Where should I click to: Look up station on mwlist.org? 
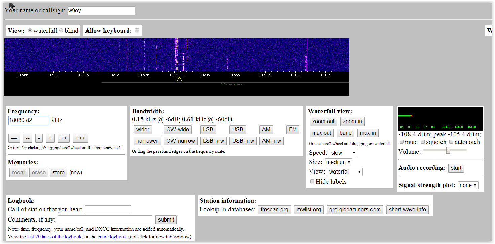[309, 210]
